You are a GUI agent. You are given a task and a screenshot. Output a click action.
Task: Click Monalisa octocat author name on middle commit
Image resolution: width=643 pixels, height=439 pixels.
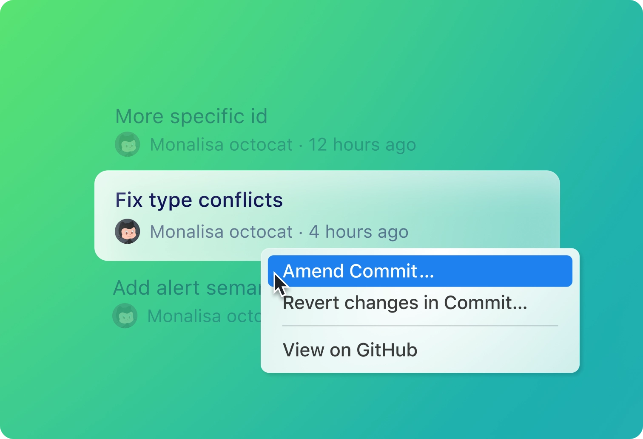point(221,231)
